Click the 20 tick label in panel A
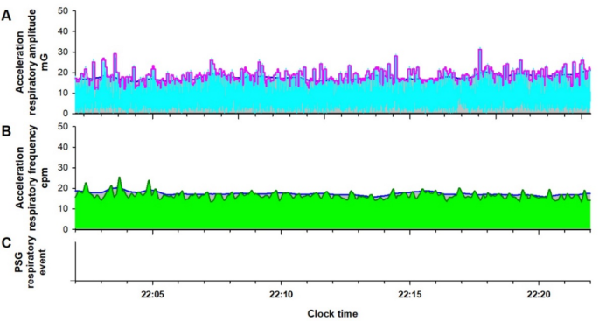Image resolution: width=599 pixels, height=321 pixels. [63, 73]
